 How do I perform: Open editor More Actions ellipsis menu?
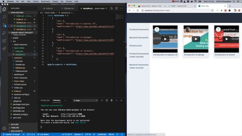click(121, 8)
